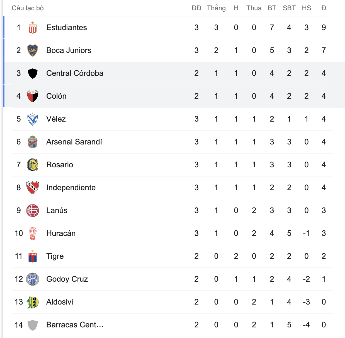
Task: Click the Aldosivi club crest icon
Action: (x=33, y=302)
